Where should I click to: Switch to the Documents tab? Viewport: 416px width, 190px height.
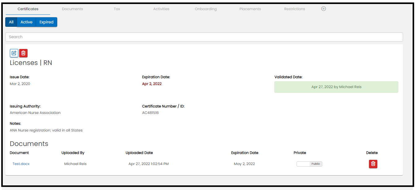tap(72, 9)
